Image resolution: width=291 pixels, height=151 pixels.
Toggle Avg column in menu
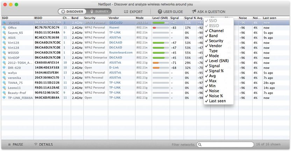click(x=219, y=76)
